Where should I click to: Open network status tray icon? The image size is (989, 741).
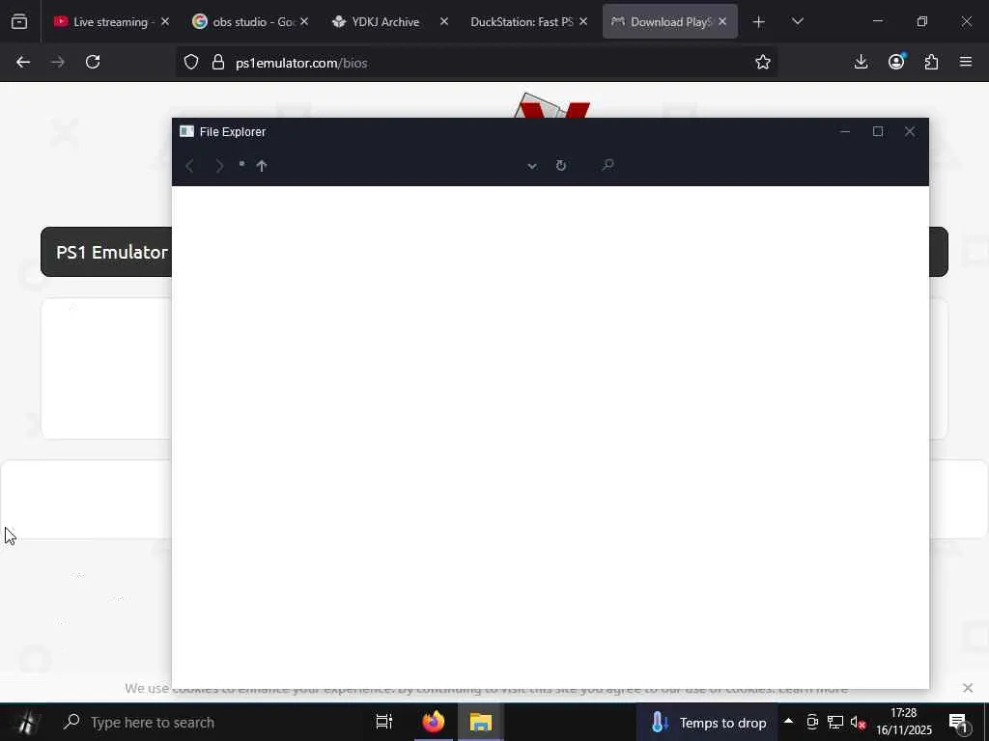click(835, 722)
